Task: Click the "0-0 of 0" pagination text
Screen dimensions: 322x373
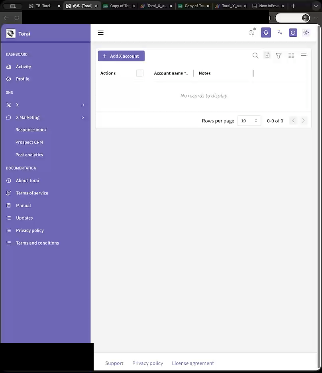Action: pyautogui.click(x=275, y=121)
